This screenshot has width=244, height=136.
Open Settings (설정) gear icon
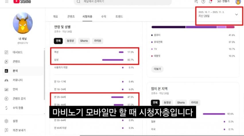[6, 121]
